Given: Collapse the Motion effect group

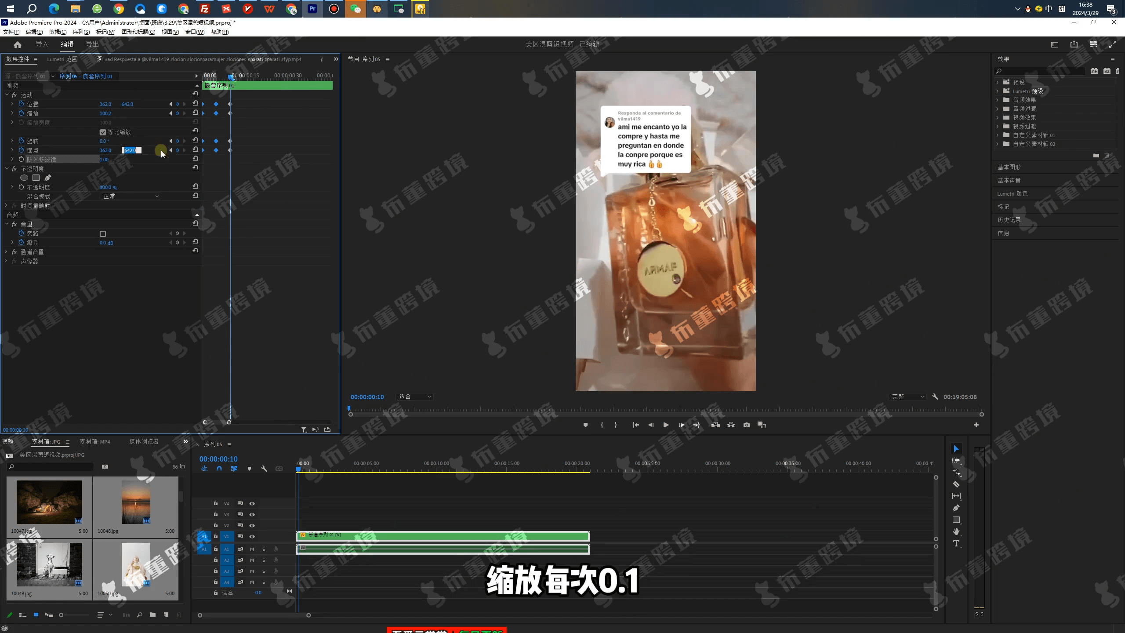Looking at the screenshot, I should pos(7,95).
